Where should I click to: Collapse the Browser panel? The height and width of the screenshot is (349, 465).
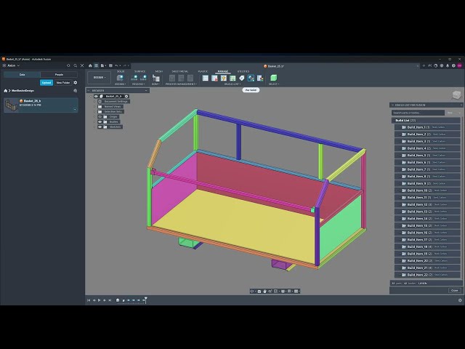tap(89, 90)
